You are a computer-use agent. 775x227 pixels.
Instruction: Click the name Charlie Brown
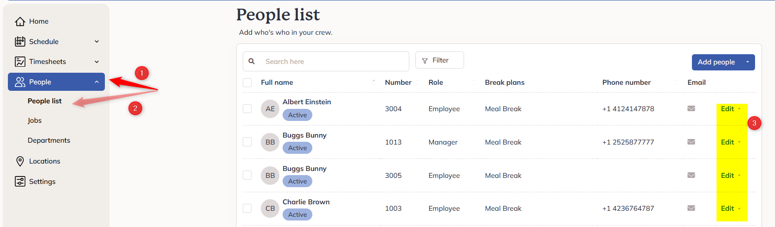tap(306, 202)
